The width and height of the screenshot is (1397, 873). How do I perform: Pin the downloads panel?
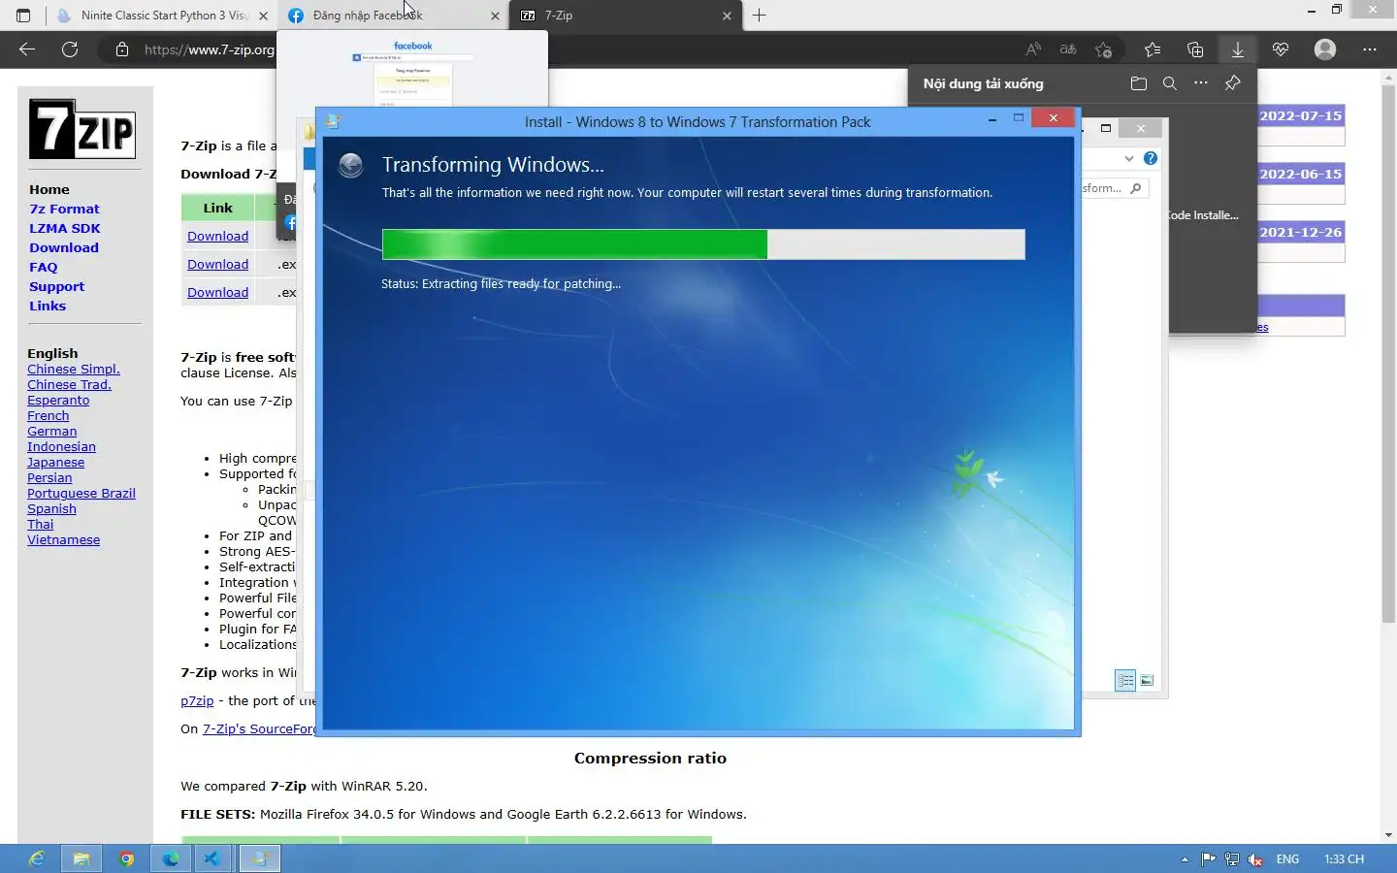1232,83
